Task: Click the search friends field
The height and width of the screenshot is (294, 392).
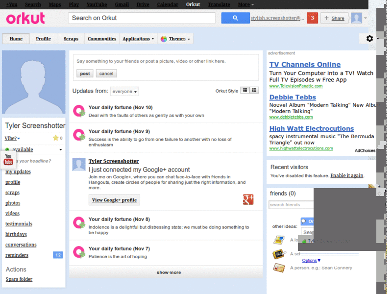Action: click(291, 205)
